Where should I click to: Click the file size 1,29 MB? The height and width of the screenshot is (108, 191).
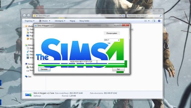coord(73,96)
